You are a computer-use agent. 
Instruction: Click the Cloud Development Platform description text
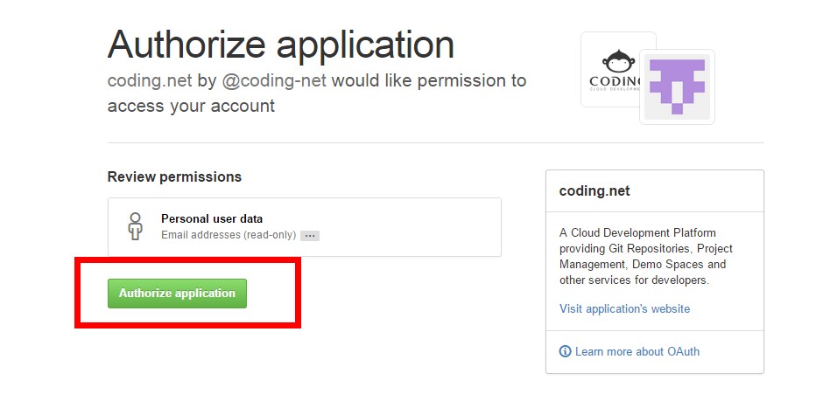click(637, 232)
